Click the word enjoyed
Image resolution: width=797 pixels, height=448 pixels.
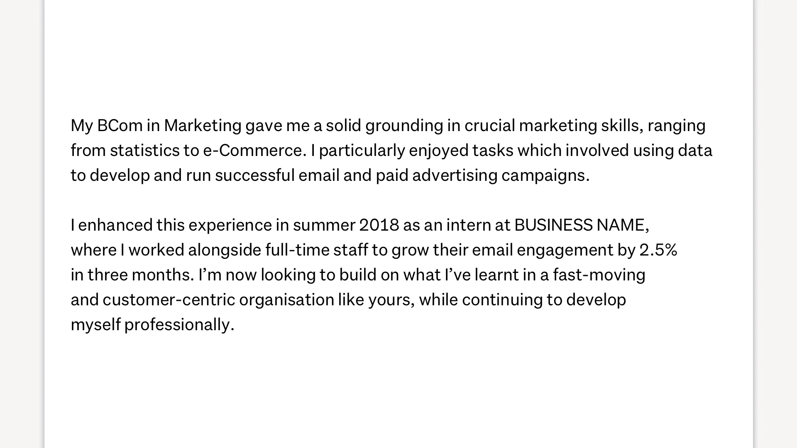438,151
